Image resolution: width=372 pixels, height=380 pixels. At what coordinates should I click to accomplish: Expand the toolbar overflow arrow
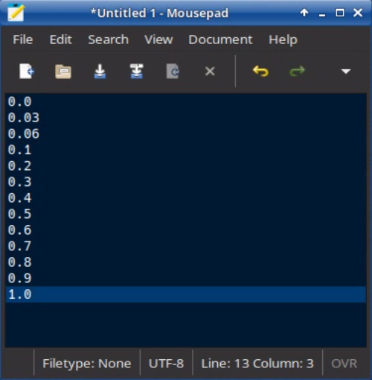click(346, 72)
